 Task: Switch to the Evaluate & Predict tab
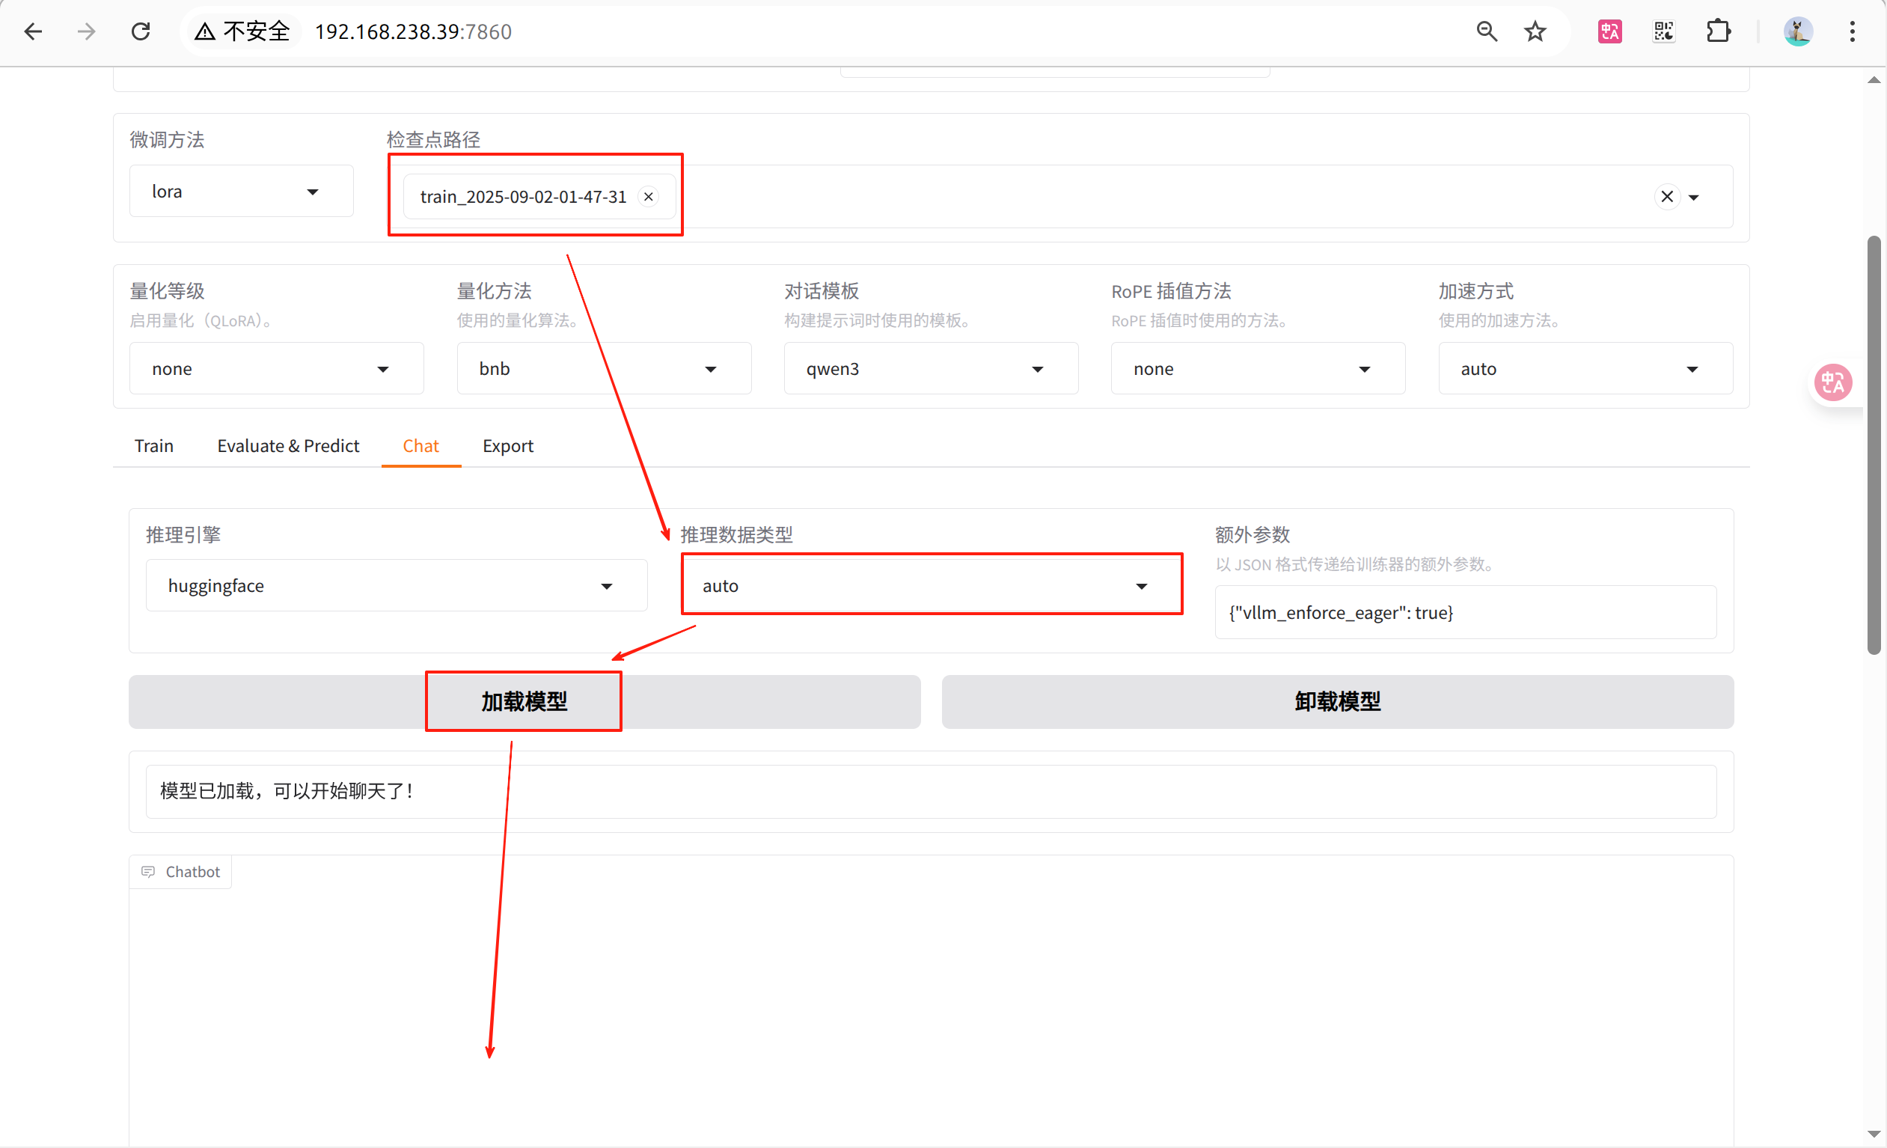[288, 446]
